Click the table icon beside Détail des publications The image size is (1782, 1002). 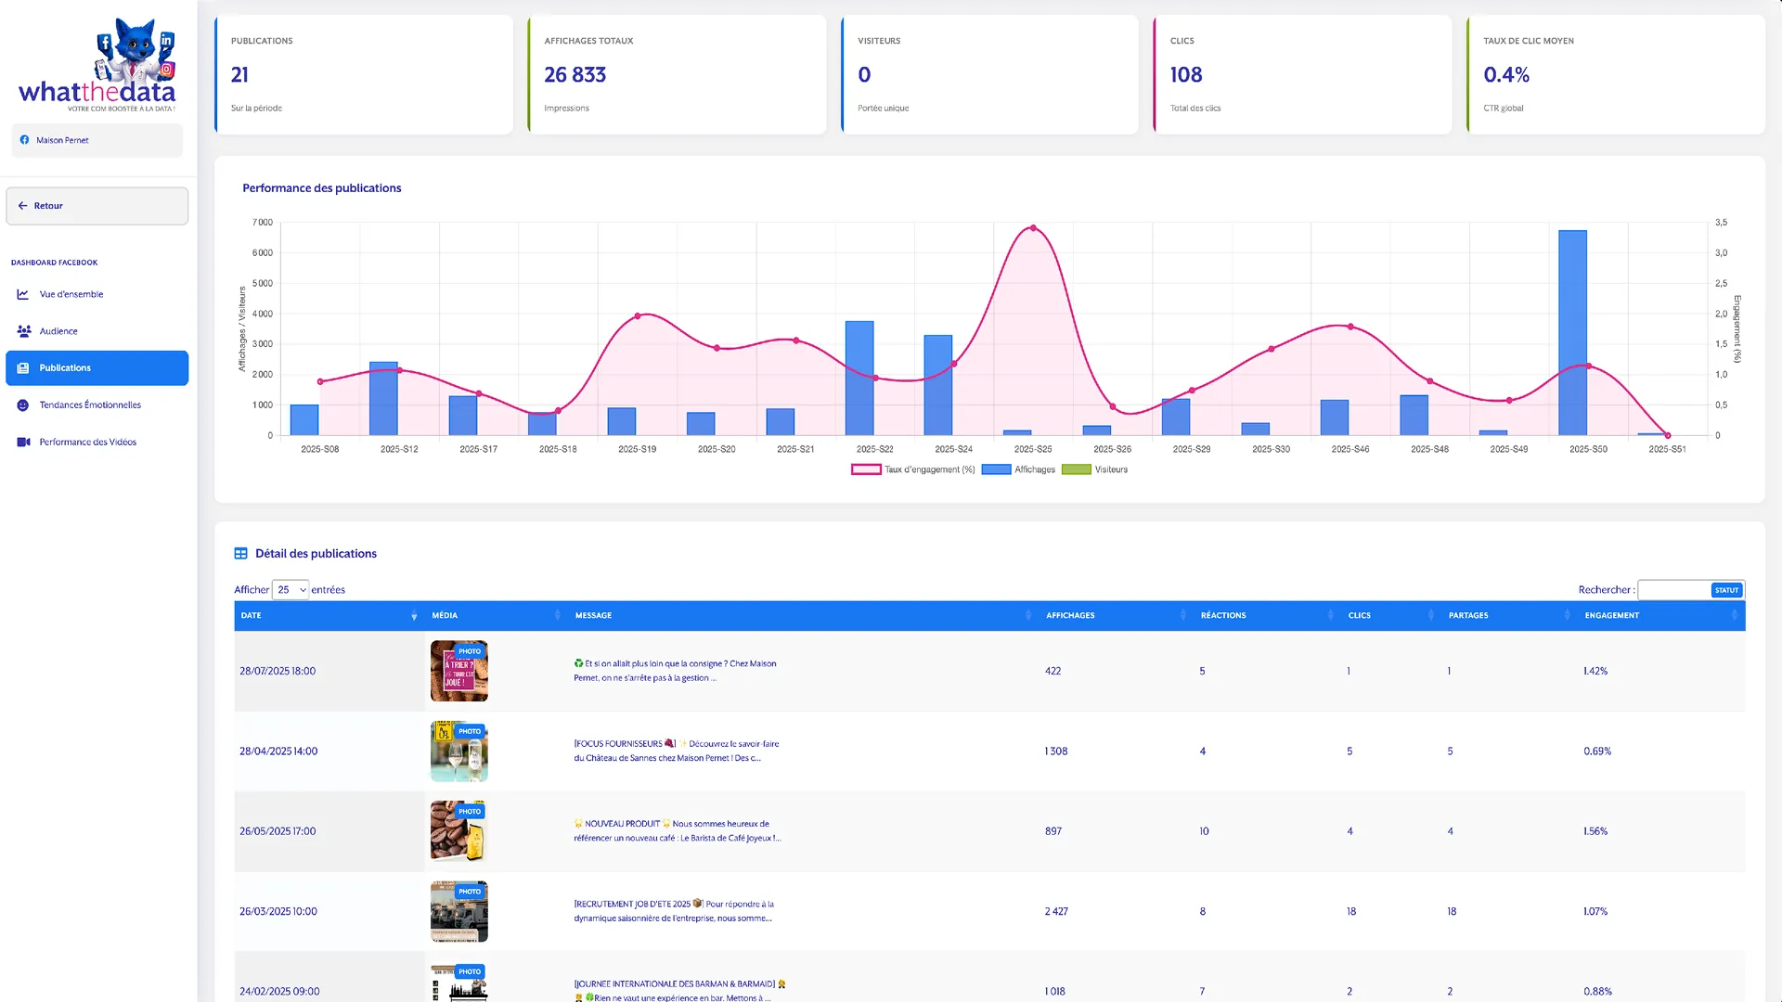tap(240, 554)
